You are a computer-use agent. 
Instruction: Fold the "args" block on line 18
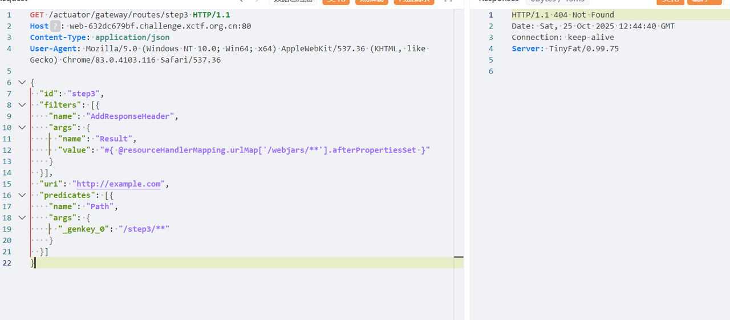pyautogui.click(x=22, y=218)
